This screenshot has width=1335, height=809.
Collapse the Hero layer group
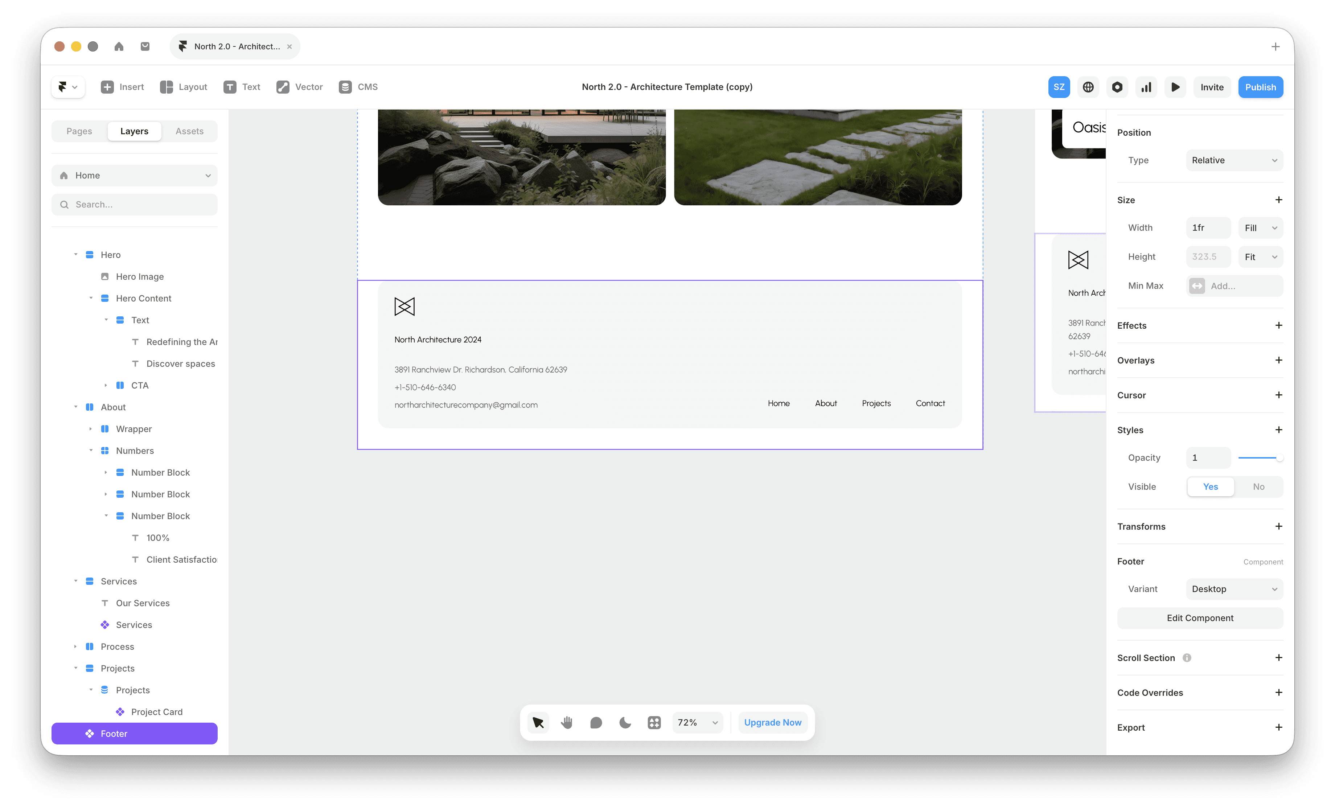75,255
